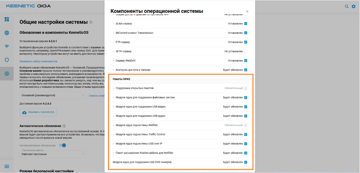The image size is (360, 173).
Task: Expand the Контроль доступа к папкам chevron
Action: click(x=114, y=70)
